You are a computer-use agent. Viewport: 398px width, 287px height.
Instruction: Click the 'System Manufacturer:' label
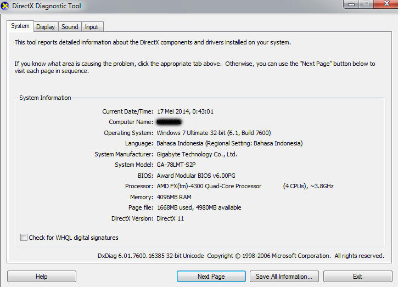point(124,154)
